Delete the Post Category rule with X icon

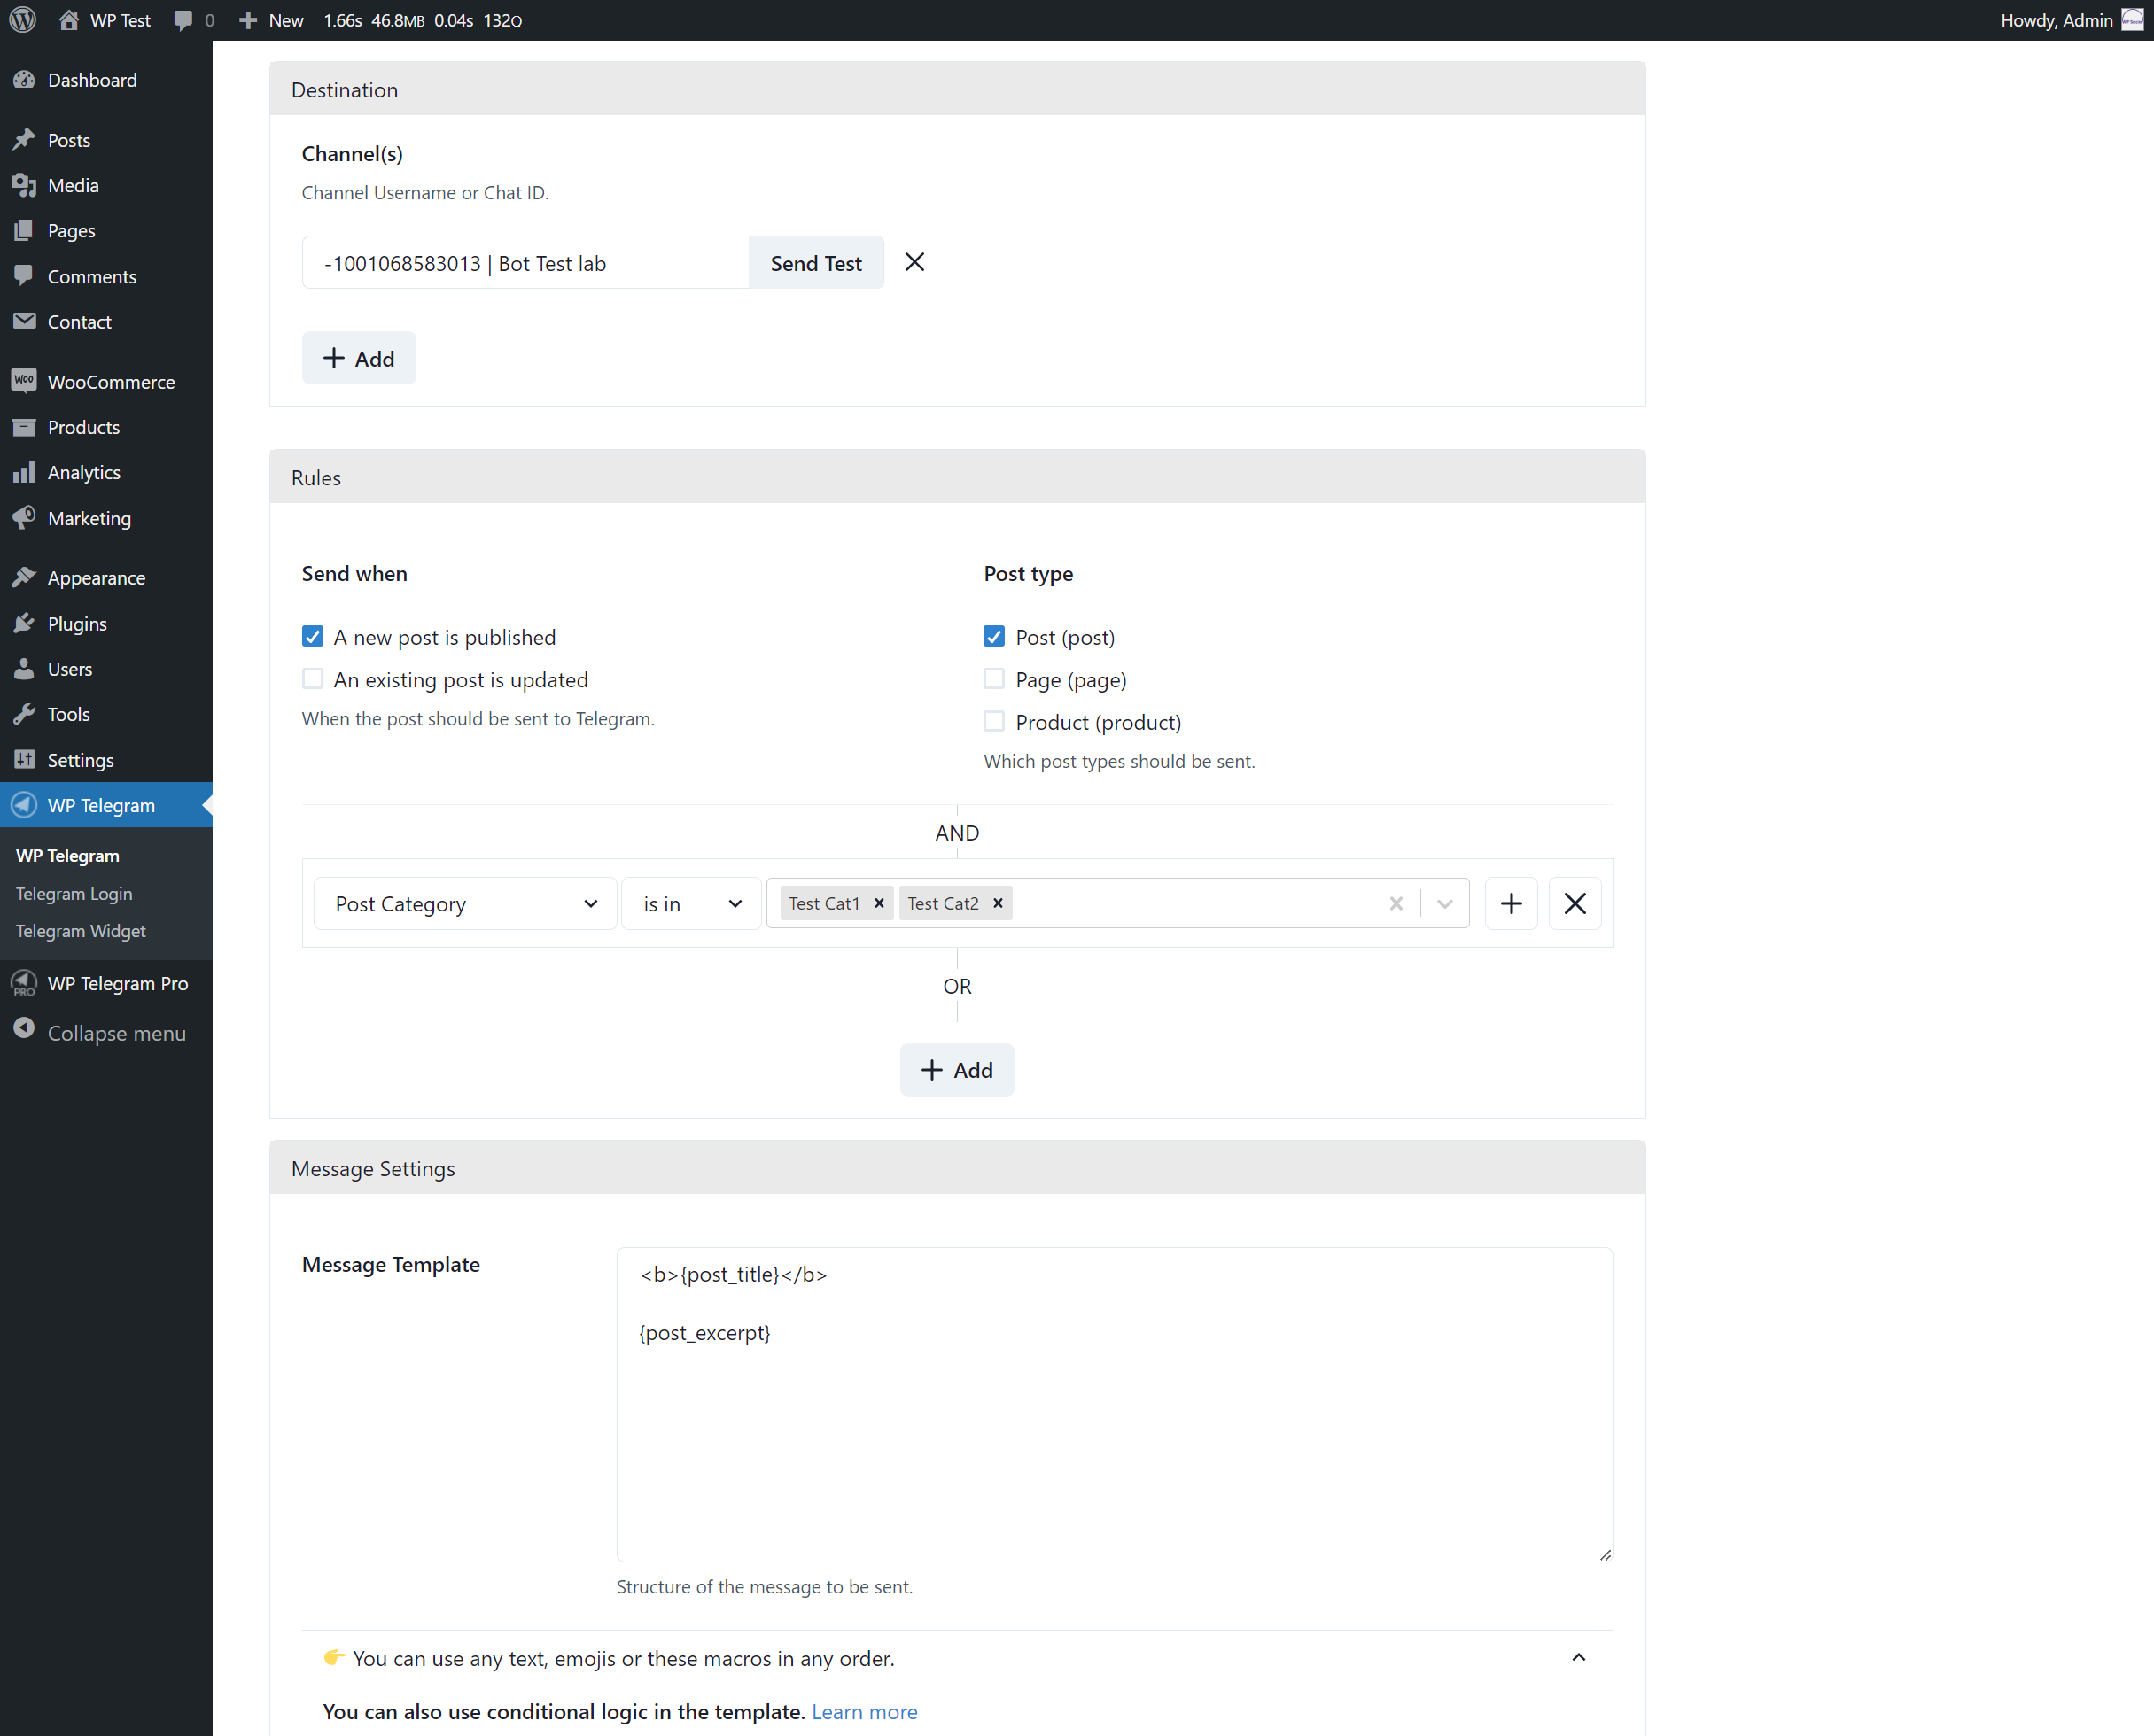[1574, 903]
